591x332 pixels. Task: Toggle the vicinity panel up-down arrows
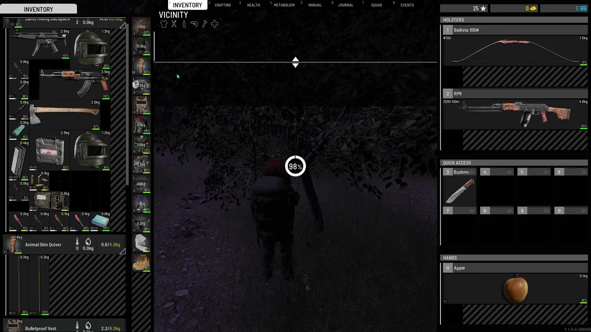pyautogui.click(x=295, y=62)
